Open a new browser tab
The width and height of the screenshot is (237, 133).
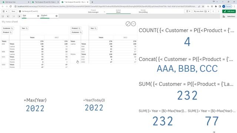tap(92, 2)
